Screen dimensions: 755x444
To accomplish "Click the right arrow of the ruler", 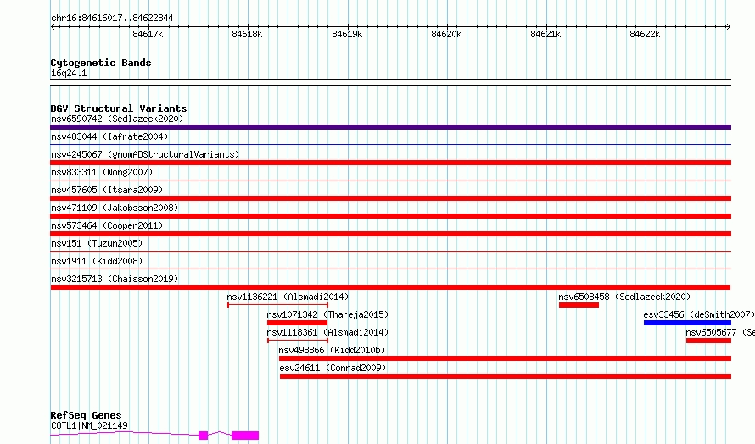I will point(729,26).
